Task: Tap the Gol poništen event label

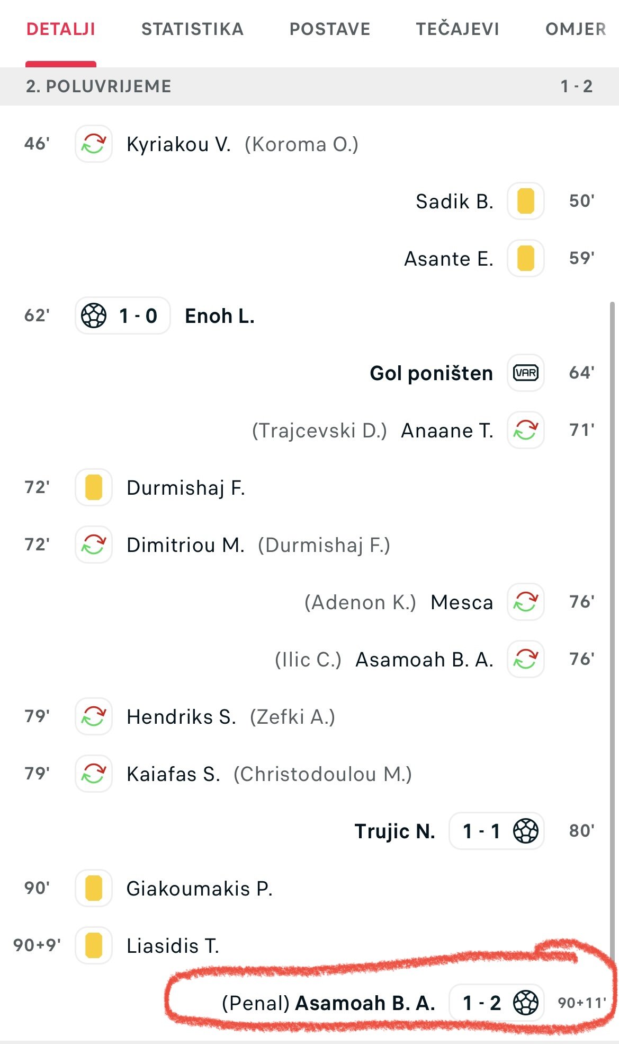Action: click(431, 373)
